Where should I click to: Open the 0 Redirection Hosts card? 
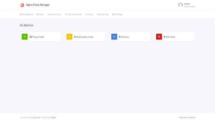[85, 37]
